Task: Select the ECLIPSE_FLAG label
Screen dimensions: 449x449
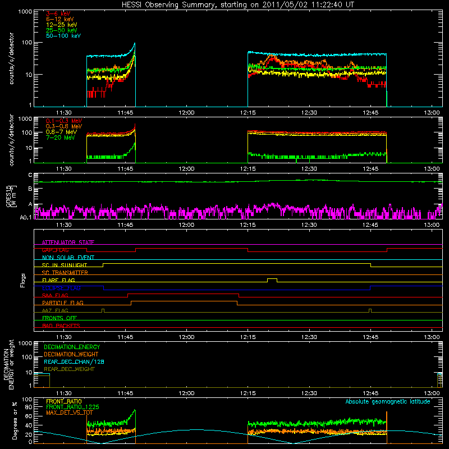Action: [x=61, y=288]
